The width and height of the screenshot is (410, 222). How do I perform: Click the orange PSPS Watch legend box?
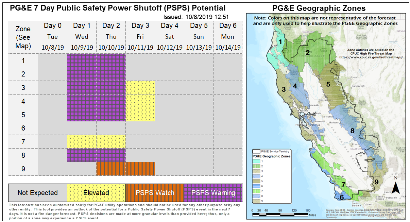tap(155, 193)
